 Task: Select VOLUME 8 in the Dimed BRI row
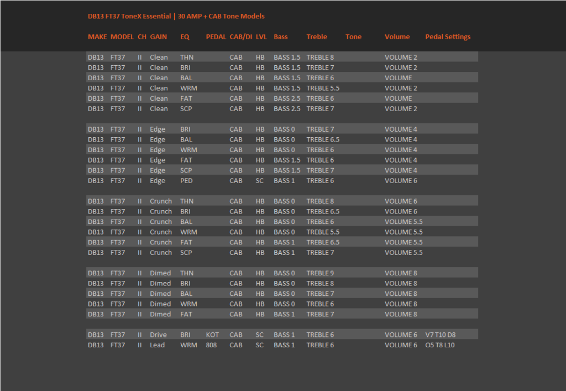tap(401, 284)
